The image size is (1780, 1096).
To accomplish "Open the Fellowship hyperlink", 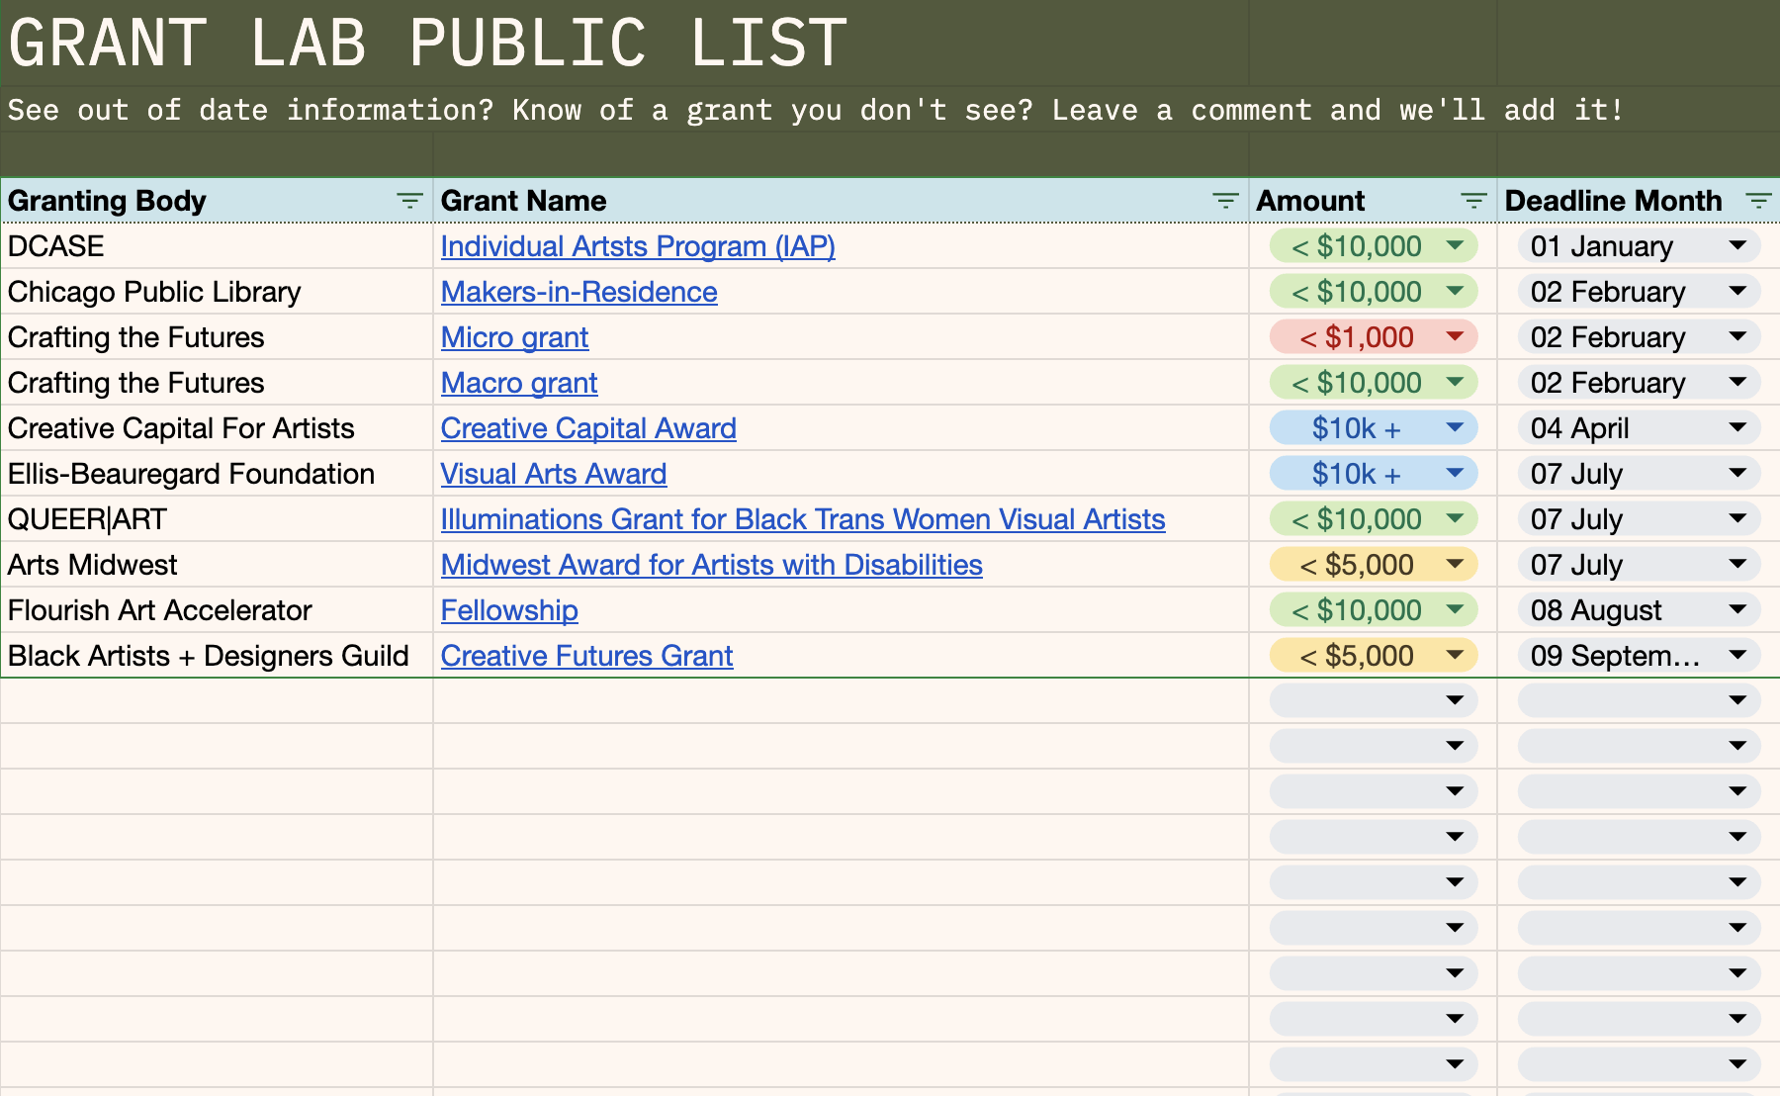I will (x=508, y=609).
